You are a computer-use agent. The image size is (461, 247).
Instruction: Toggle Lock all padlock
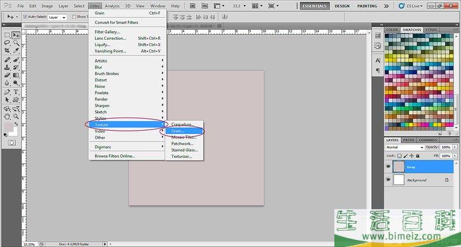click(417, 156)
